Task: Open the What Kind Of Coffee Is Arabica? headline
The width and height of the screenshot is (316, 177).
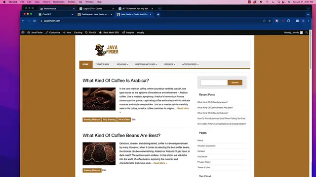Action: click(116, 81)
